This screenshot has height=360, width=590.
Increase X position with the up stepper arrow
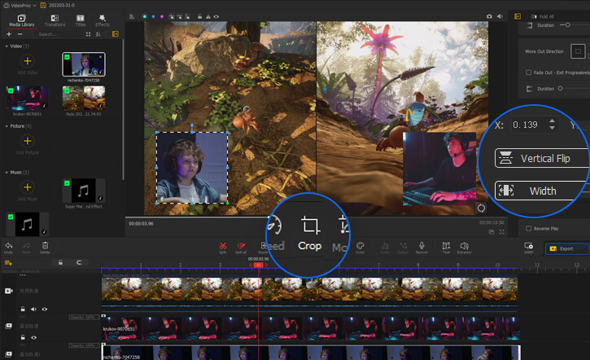point(553,121)
